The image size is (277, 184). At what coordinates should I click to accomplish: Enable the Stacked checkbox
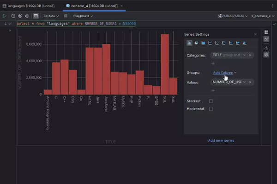[x=211, y=101]
